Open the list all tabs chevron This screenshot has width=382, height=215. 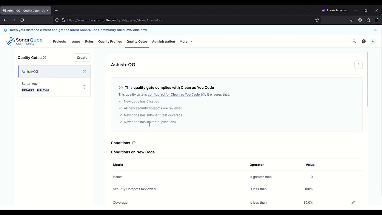[x=306, y=10]
